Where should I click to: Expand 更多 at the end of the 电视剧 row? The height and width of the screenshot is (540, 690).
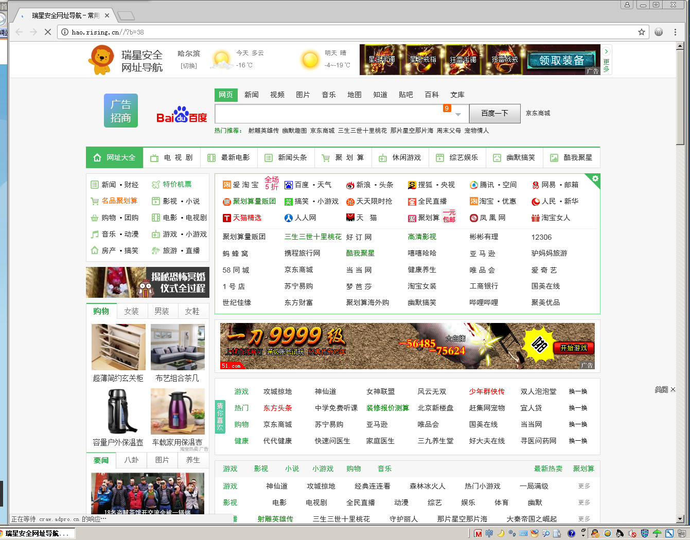[x=584, y=502]
